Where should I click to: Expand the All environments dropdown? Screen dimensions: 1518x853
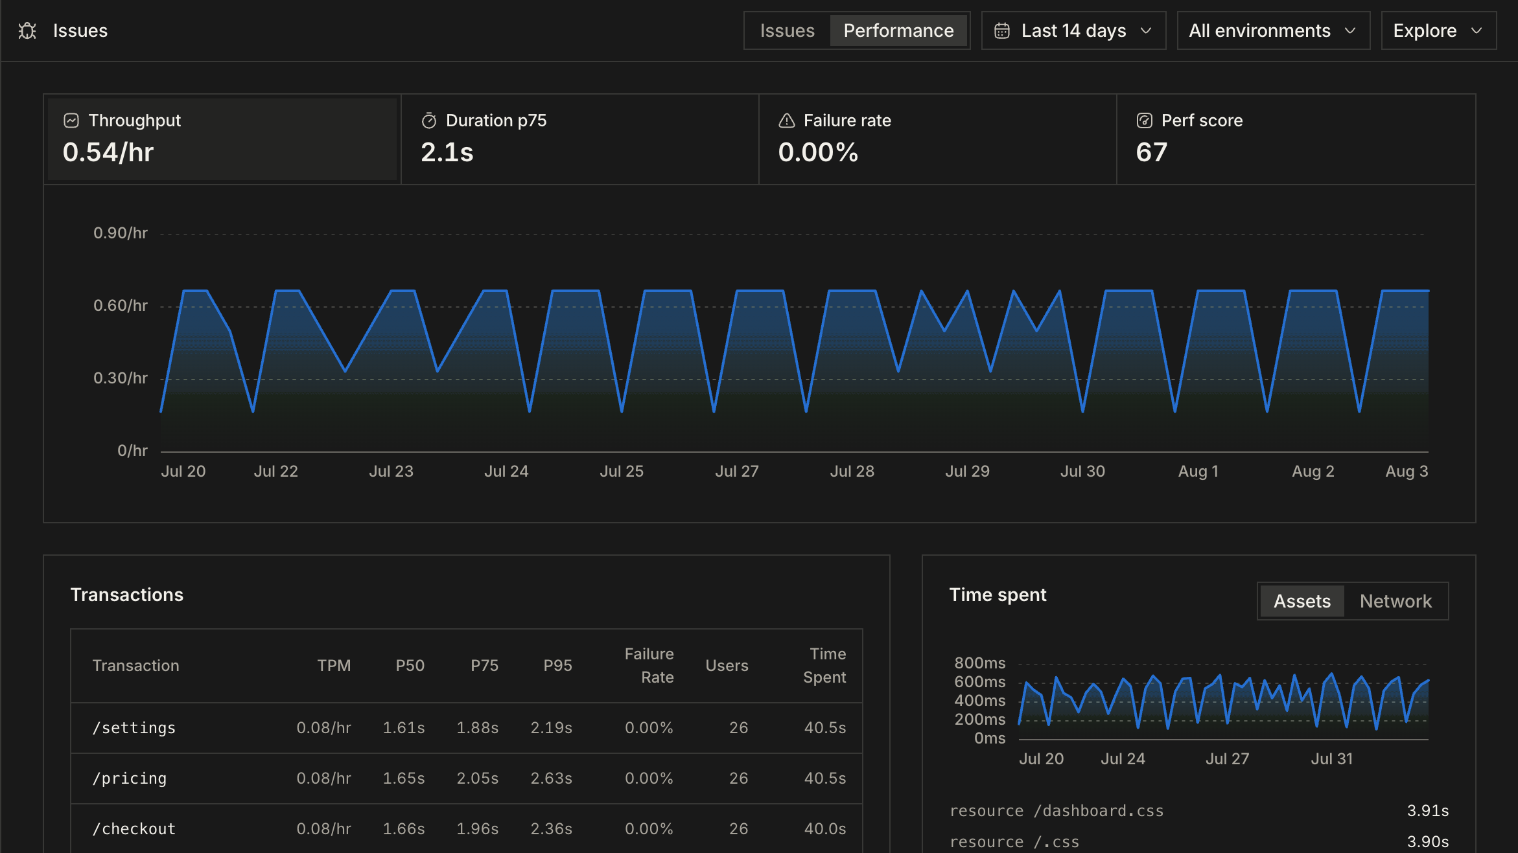click(1273, 30)
